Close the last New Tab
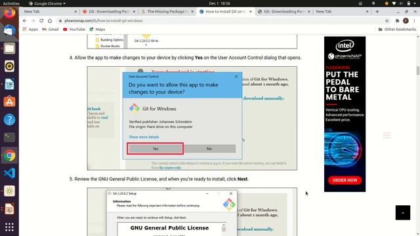The height and width of the screenshot is (236, 420). (367, 12)
